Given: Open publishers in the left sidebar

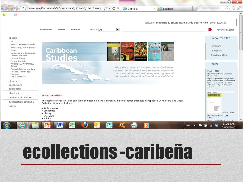Looking at the screenshot, I should click(15, 89).
